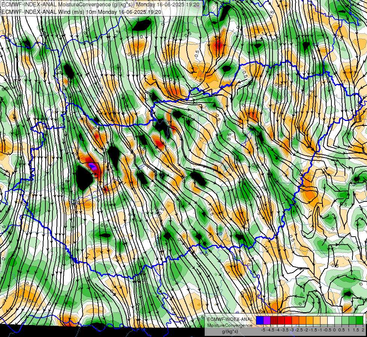Click the ECMWF-INDEX-ANAL label in the legend

[230, 319]
